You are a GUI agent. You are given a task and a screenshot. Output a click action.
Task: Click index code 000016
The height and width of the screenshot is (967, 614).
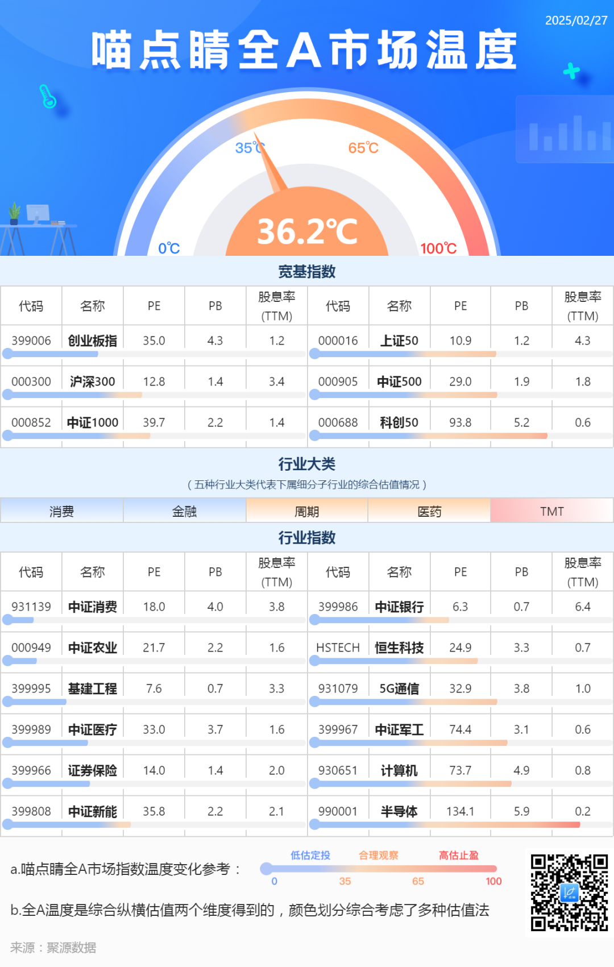tap(338, 341)
